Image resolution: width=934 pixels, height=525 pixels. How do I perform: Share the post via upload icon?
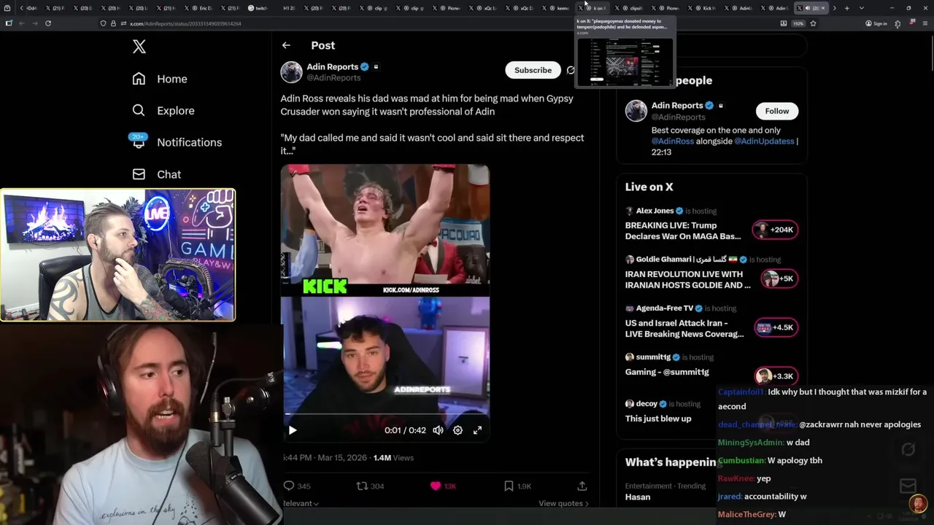(x=582, y=486)
